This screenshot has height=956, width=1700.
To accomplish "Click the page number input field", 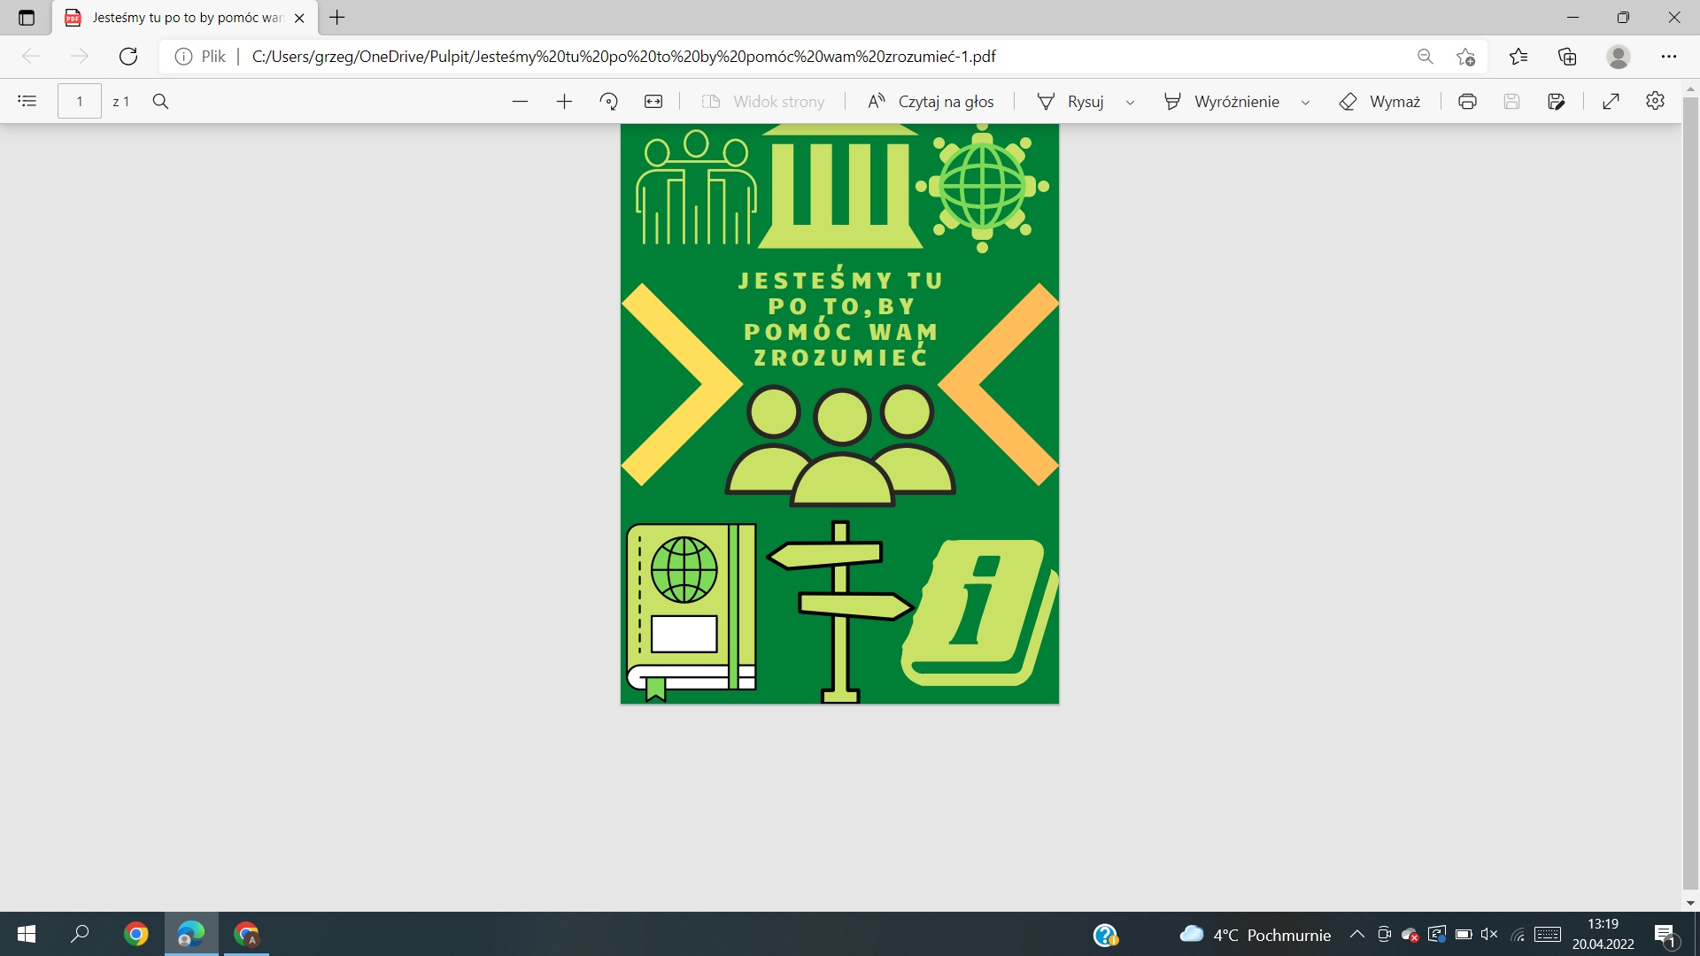I will pyautogui.click(x=80, y=101).
